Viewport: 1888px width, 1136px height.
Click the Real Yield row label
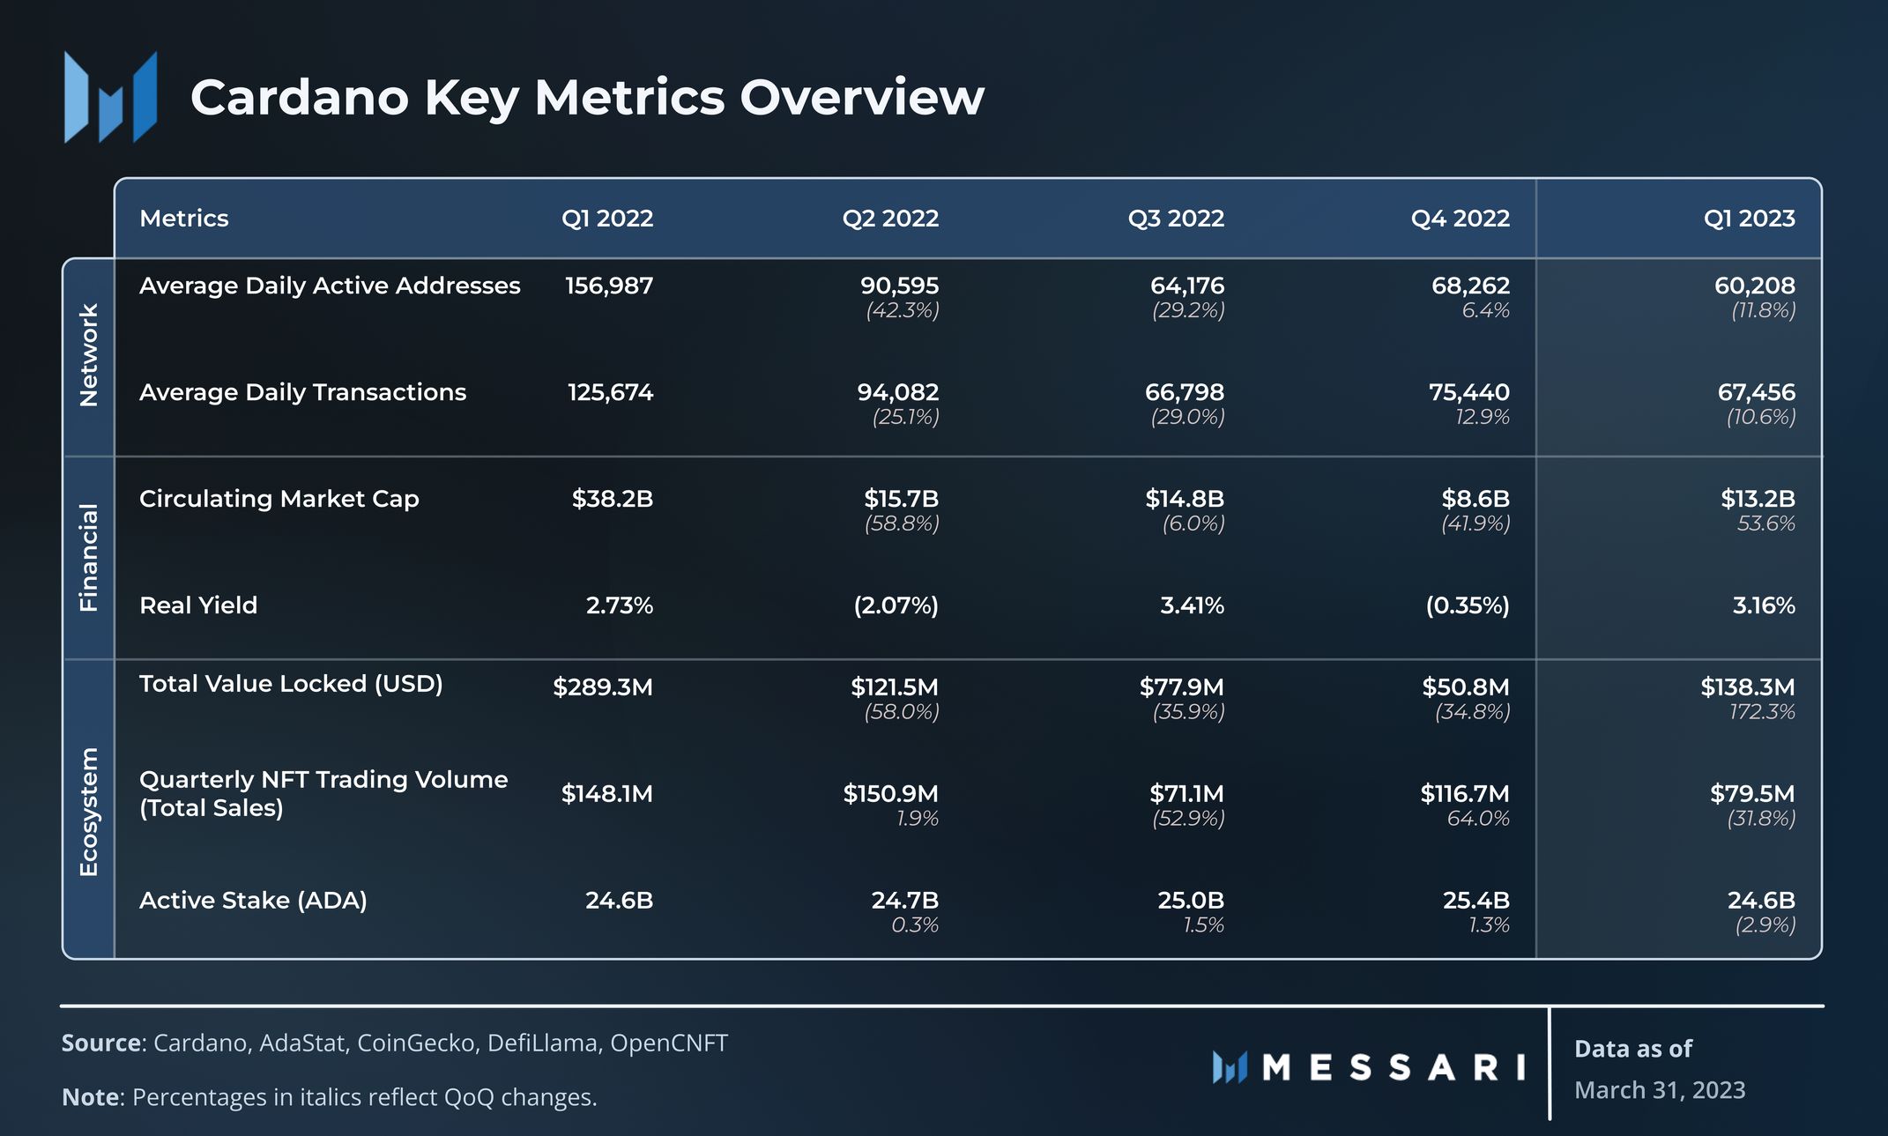198,605
